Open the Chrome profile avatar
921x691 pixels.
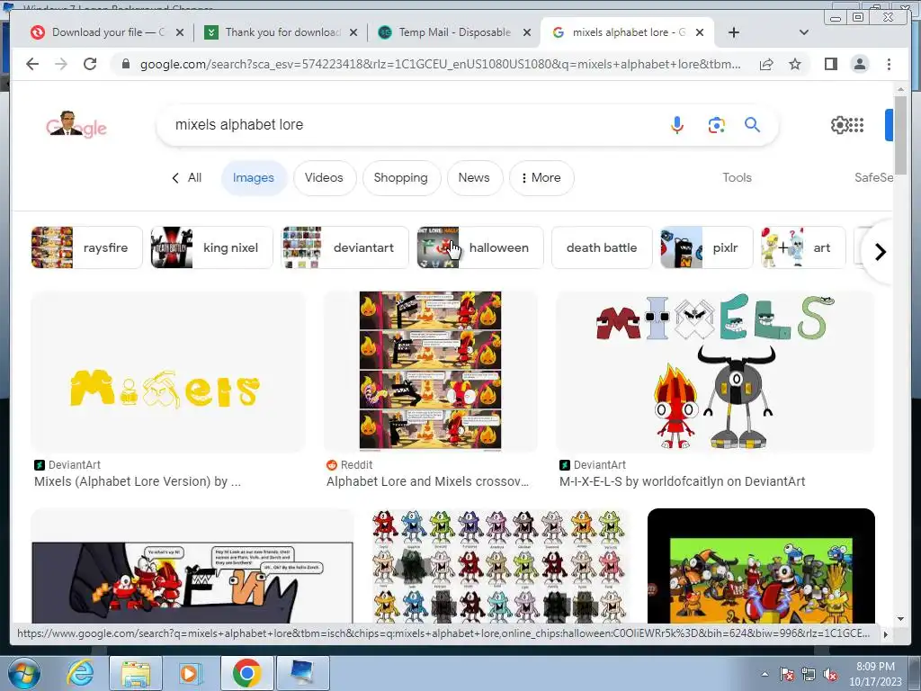pos(859,64)
